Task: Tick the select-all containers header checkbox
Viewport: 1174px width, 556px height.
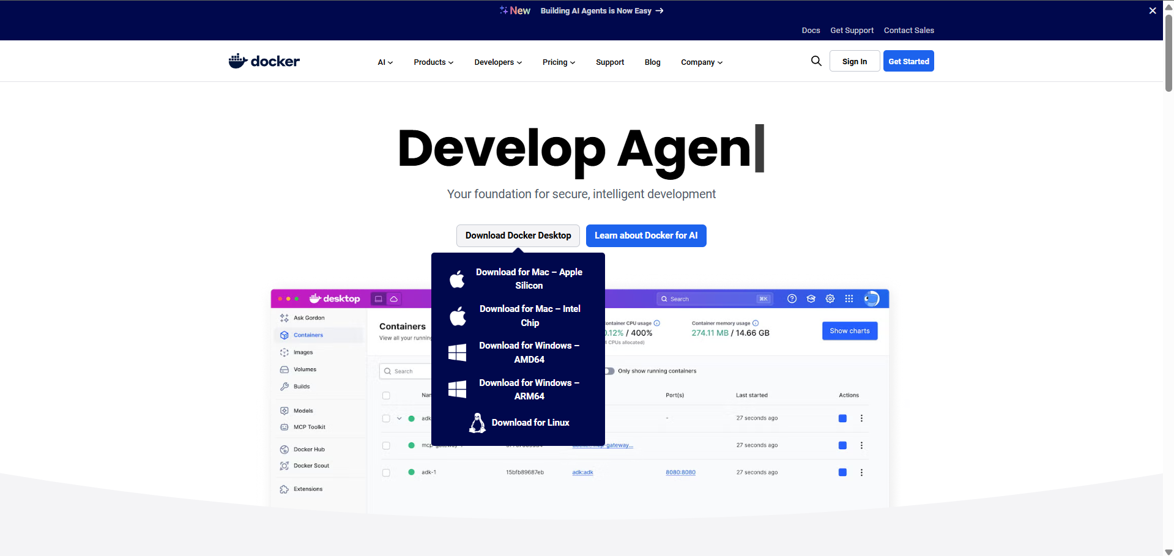Action: (386, 396)
